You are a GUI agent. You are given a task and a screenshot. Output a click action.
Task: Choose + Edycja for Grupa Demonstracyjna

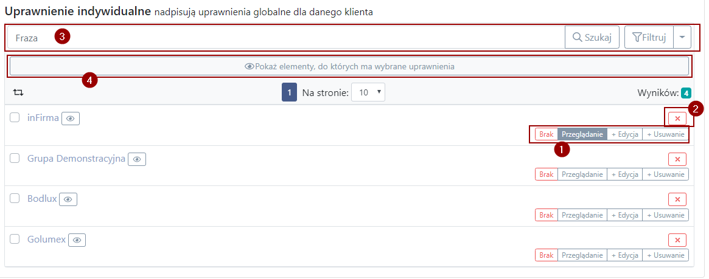(x=624, y=174)
